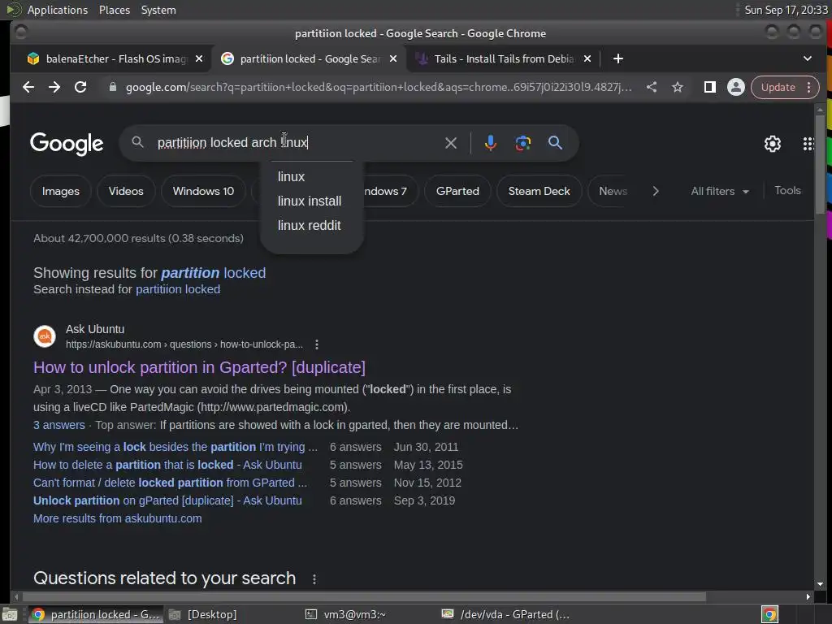Switch to the /dev/vda GParted window

[507, 614]
